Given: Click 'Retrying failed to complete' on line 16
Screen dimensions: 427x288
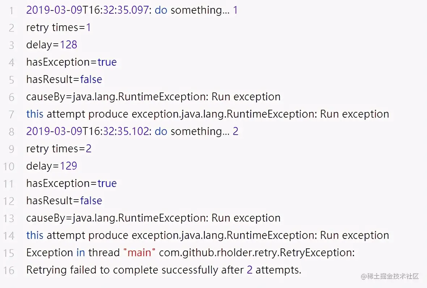Looking at the screenshot, I should click(93, 270).
